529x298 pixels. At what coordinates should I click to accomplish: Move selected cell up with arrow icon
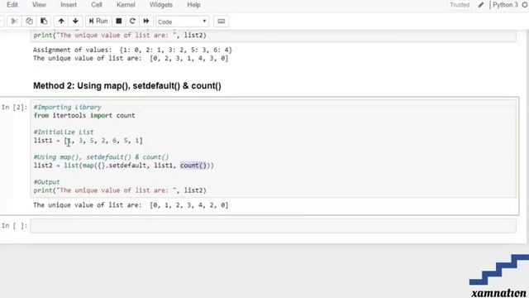61,22
